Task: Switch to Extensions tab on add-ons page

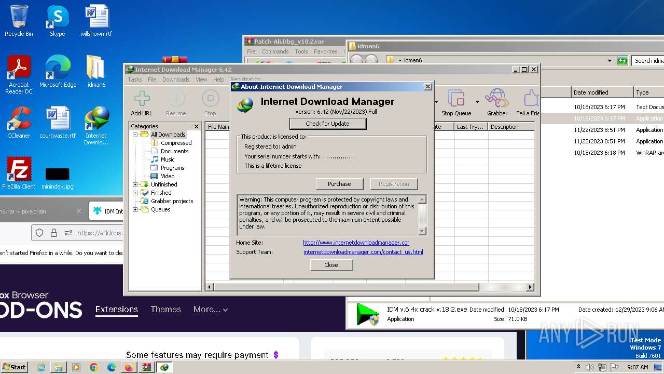Action: (117, 309)
